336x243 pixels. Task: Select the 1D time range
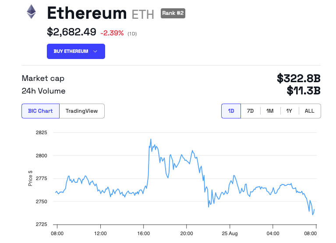click(x=231, y=111)
